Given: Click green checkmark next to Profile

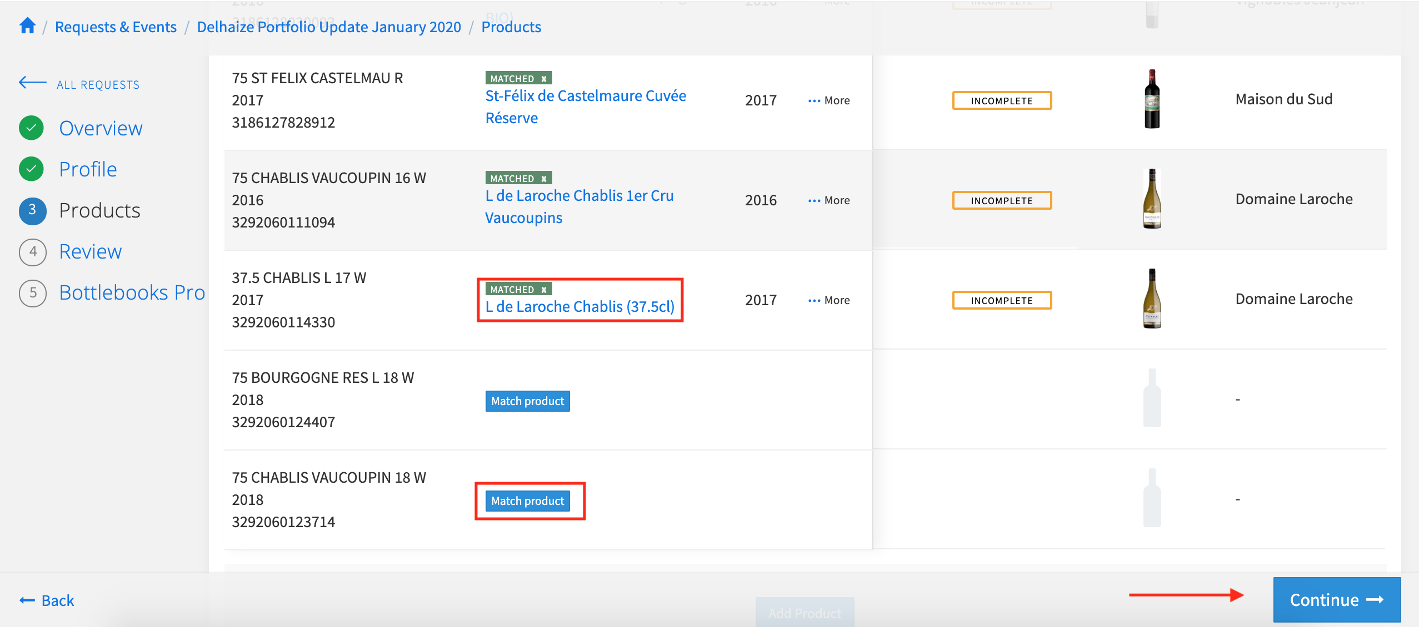Looking at the screenshot, I should [32, 169].
